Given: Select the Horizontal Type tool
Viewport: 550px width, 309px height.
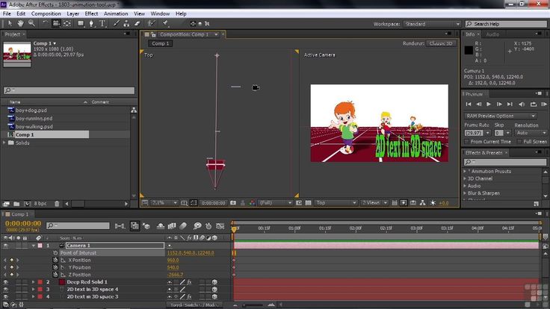Looking at the screenshot, I should point(102,23).
